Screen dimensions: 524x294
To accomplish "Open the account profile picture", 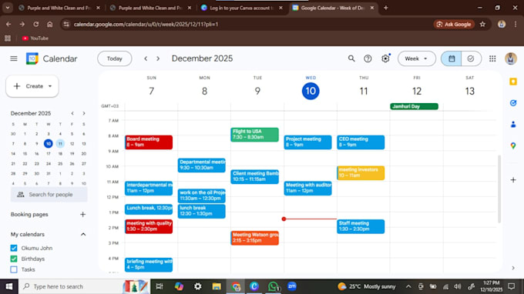I will tap(511, 58).
